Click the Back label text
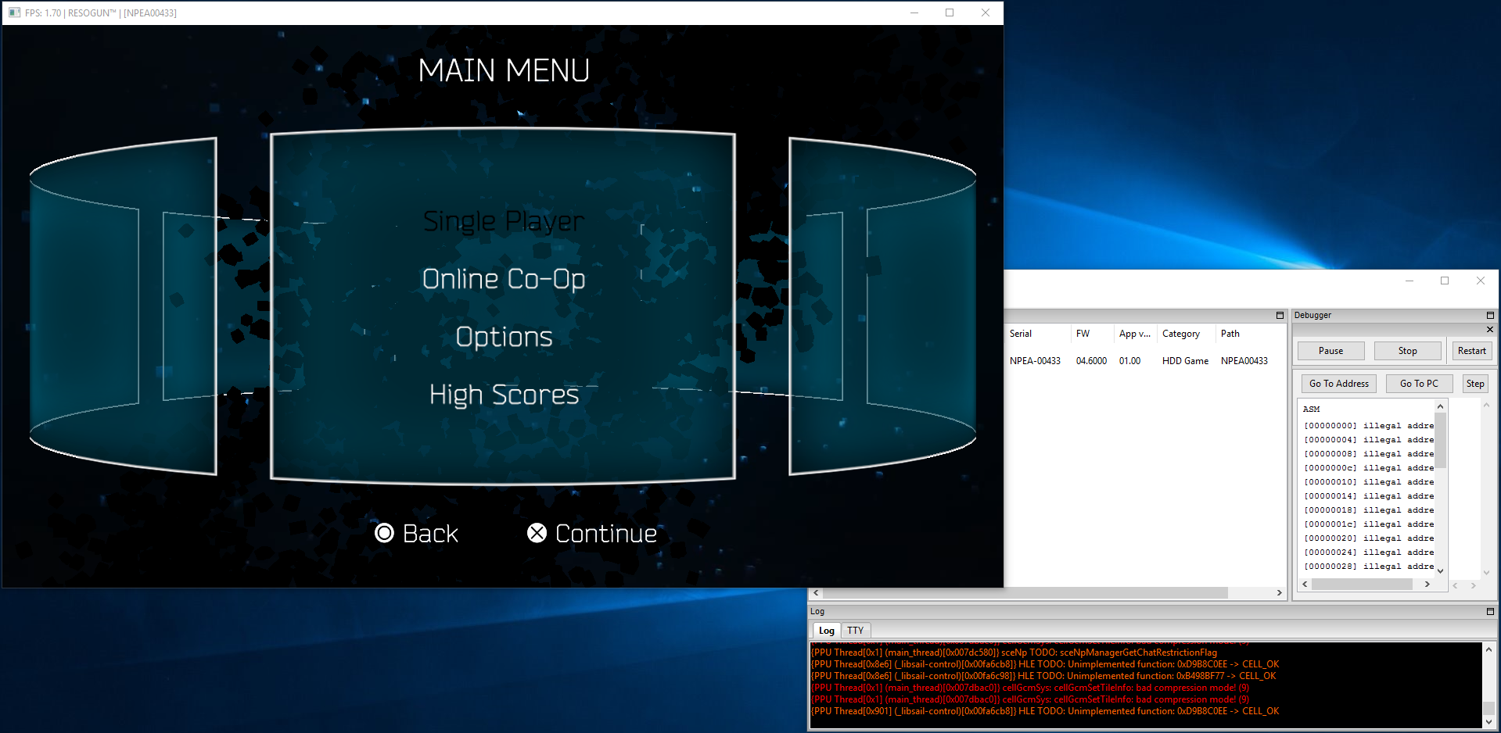The image size is (1501, 733). 430,534
